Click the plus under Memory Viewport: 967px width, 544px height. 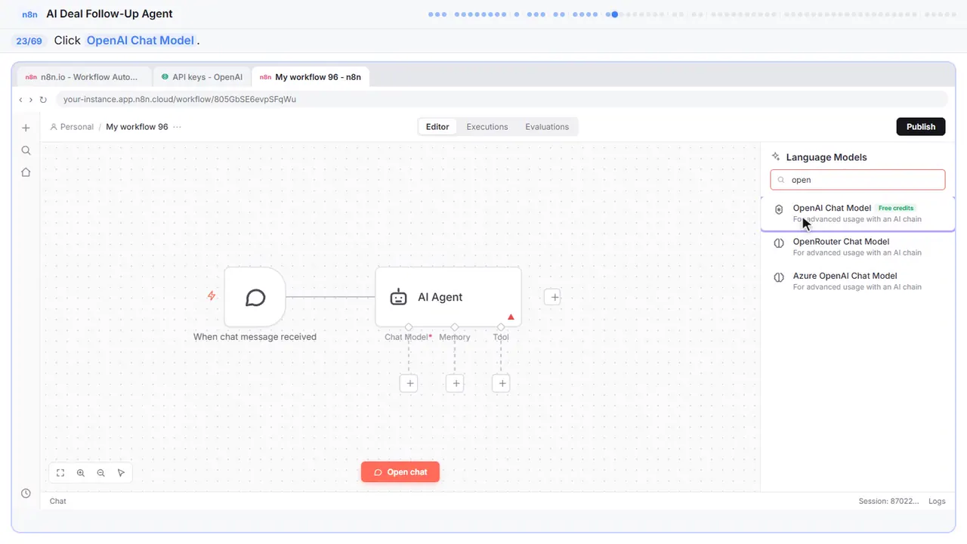click(455, 384)
